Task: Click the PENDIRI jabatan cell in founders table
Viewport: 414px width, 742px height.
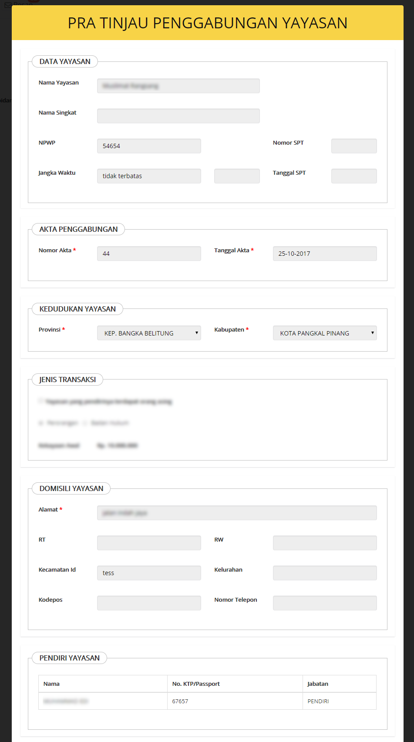Action: (x=318, y=701)
